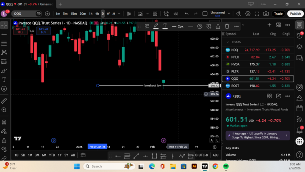Add symbol to watchlist plus icon

[269, 25]
